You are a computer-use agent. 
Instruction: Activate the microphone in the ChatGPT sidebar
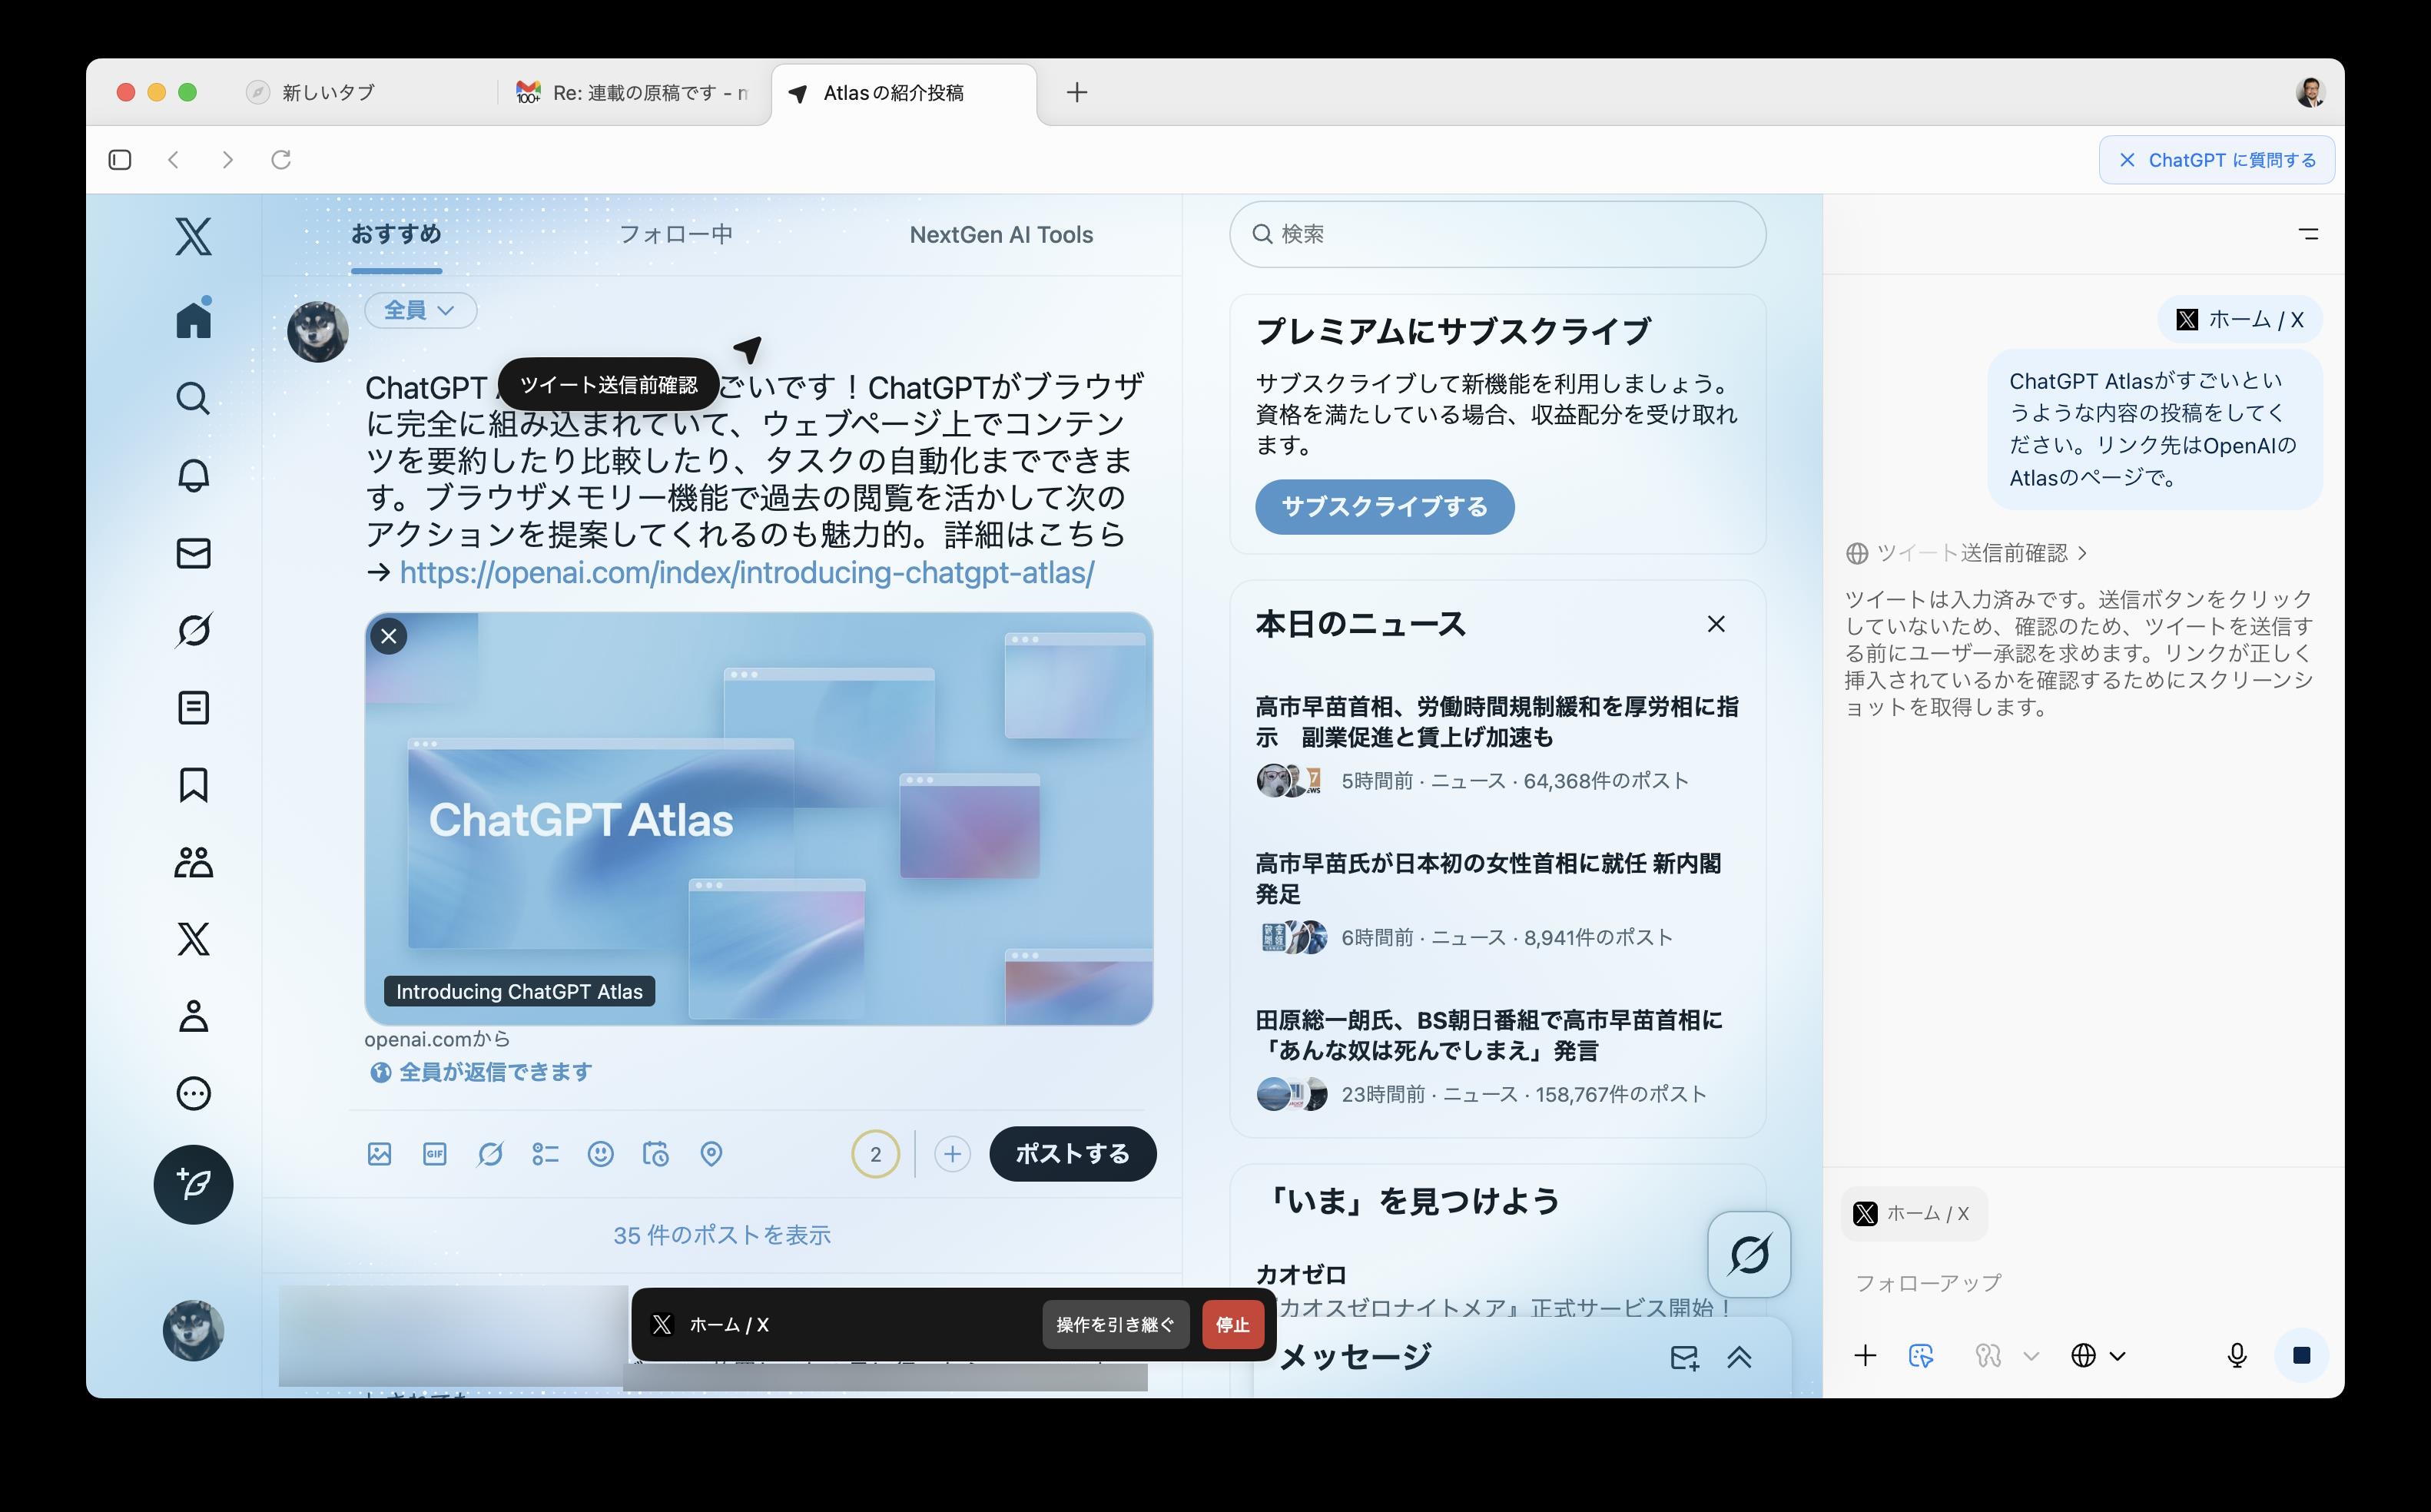[x=2237, y=1356]
